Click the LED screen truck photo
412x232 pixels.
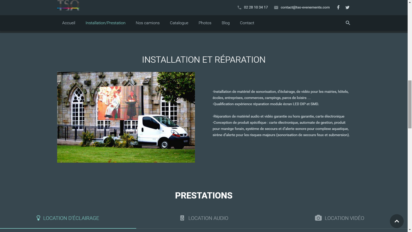pos(126,117)
